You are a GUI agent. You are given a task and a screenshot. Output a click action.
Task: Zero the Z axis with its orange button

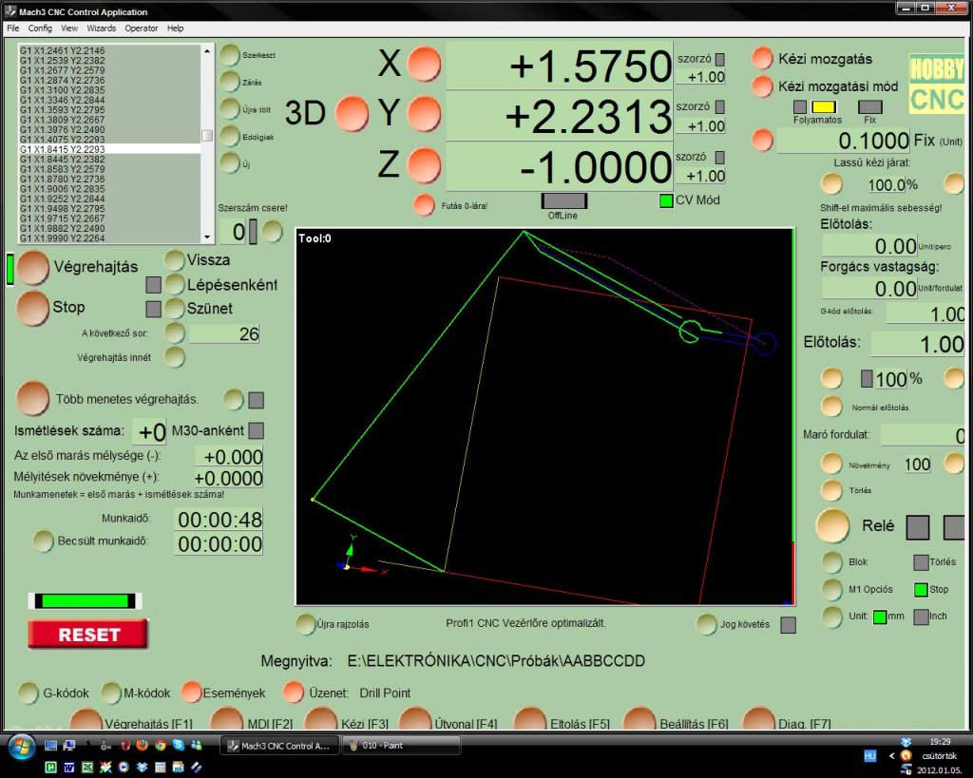[425, 165]
